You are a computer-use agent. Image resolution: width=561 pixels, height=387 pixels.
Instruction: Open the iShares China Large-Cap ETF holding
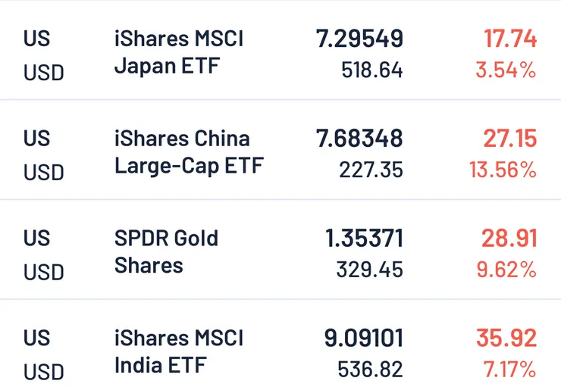(x=188, y=151)
